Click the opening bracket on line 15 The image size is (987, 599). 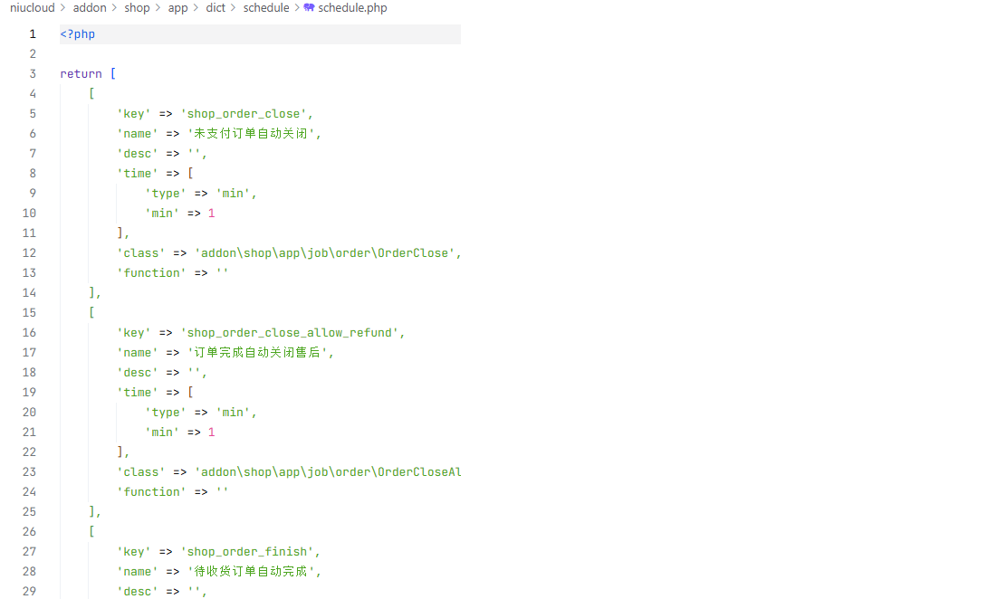91,313
